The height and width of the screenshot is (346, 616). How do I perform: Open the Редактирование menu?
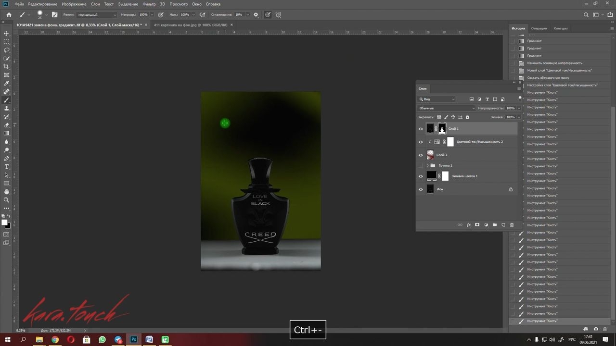42,4
